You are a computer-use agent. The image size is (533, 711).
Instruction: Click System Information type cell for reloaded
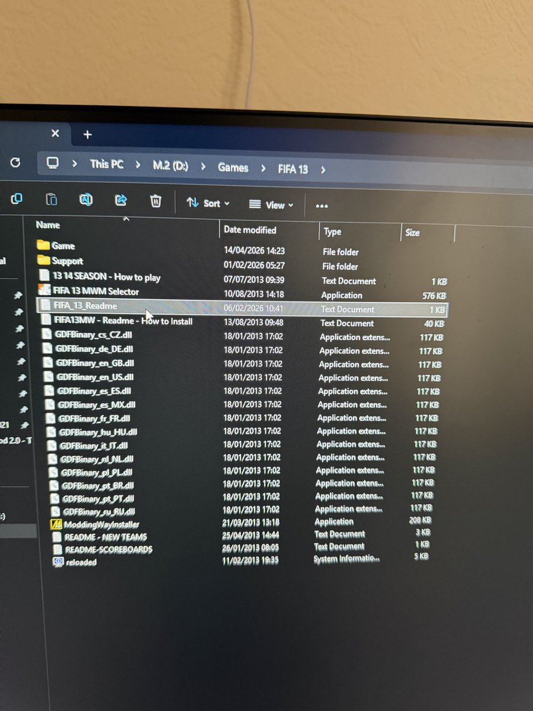pos(346,558)
